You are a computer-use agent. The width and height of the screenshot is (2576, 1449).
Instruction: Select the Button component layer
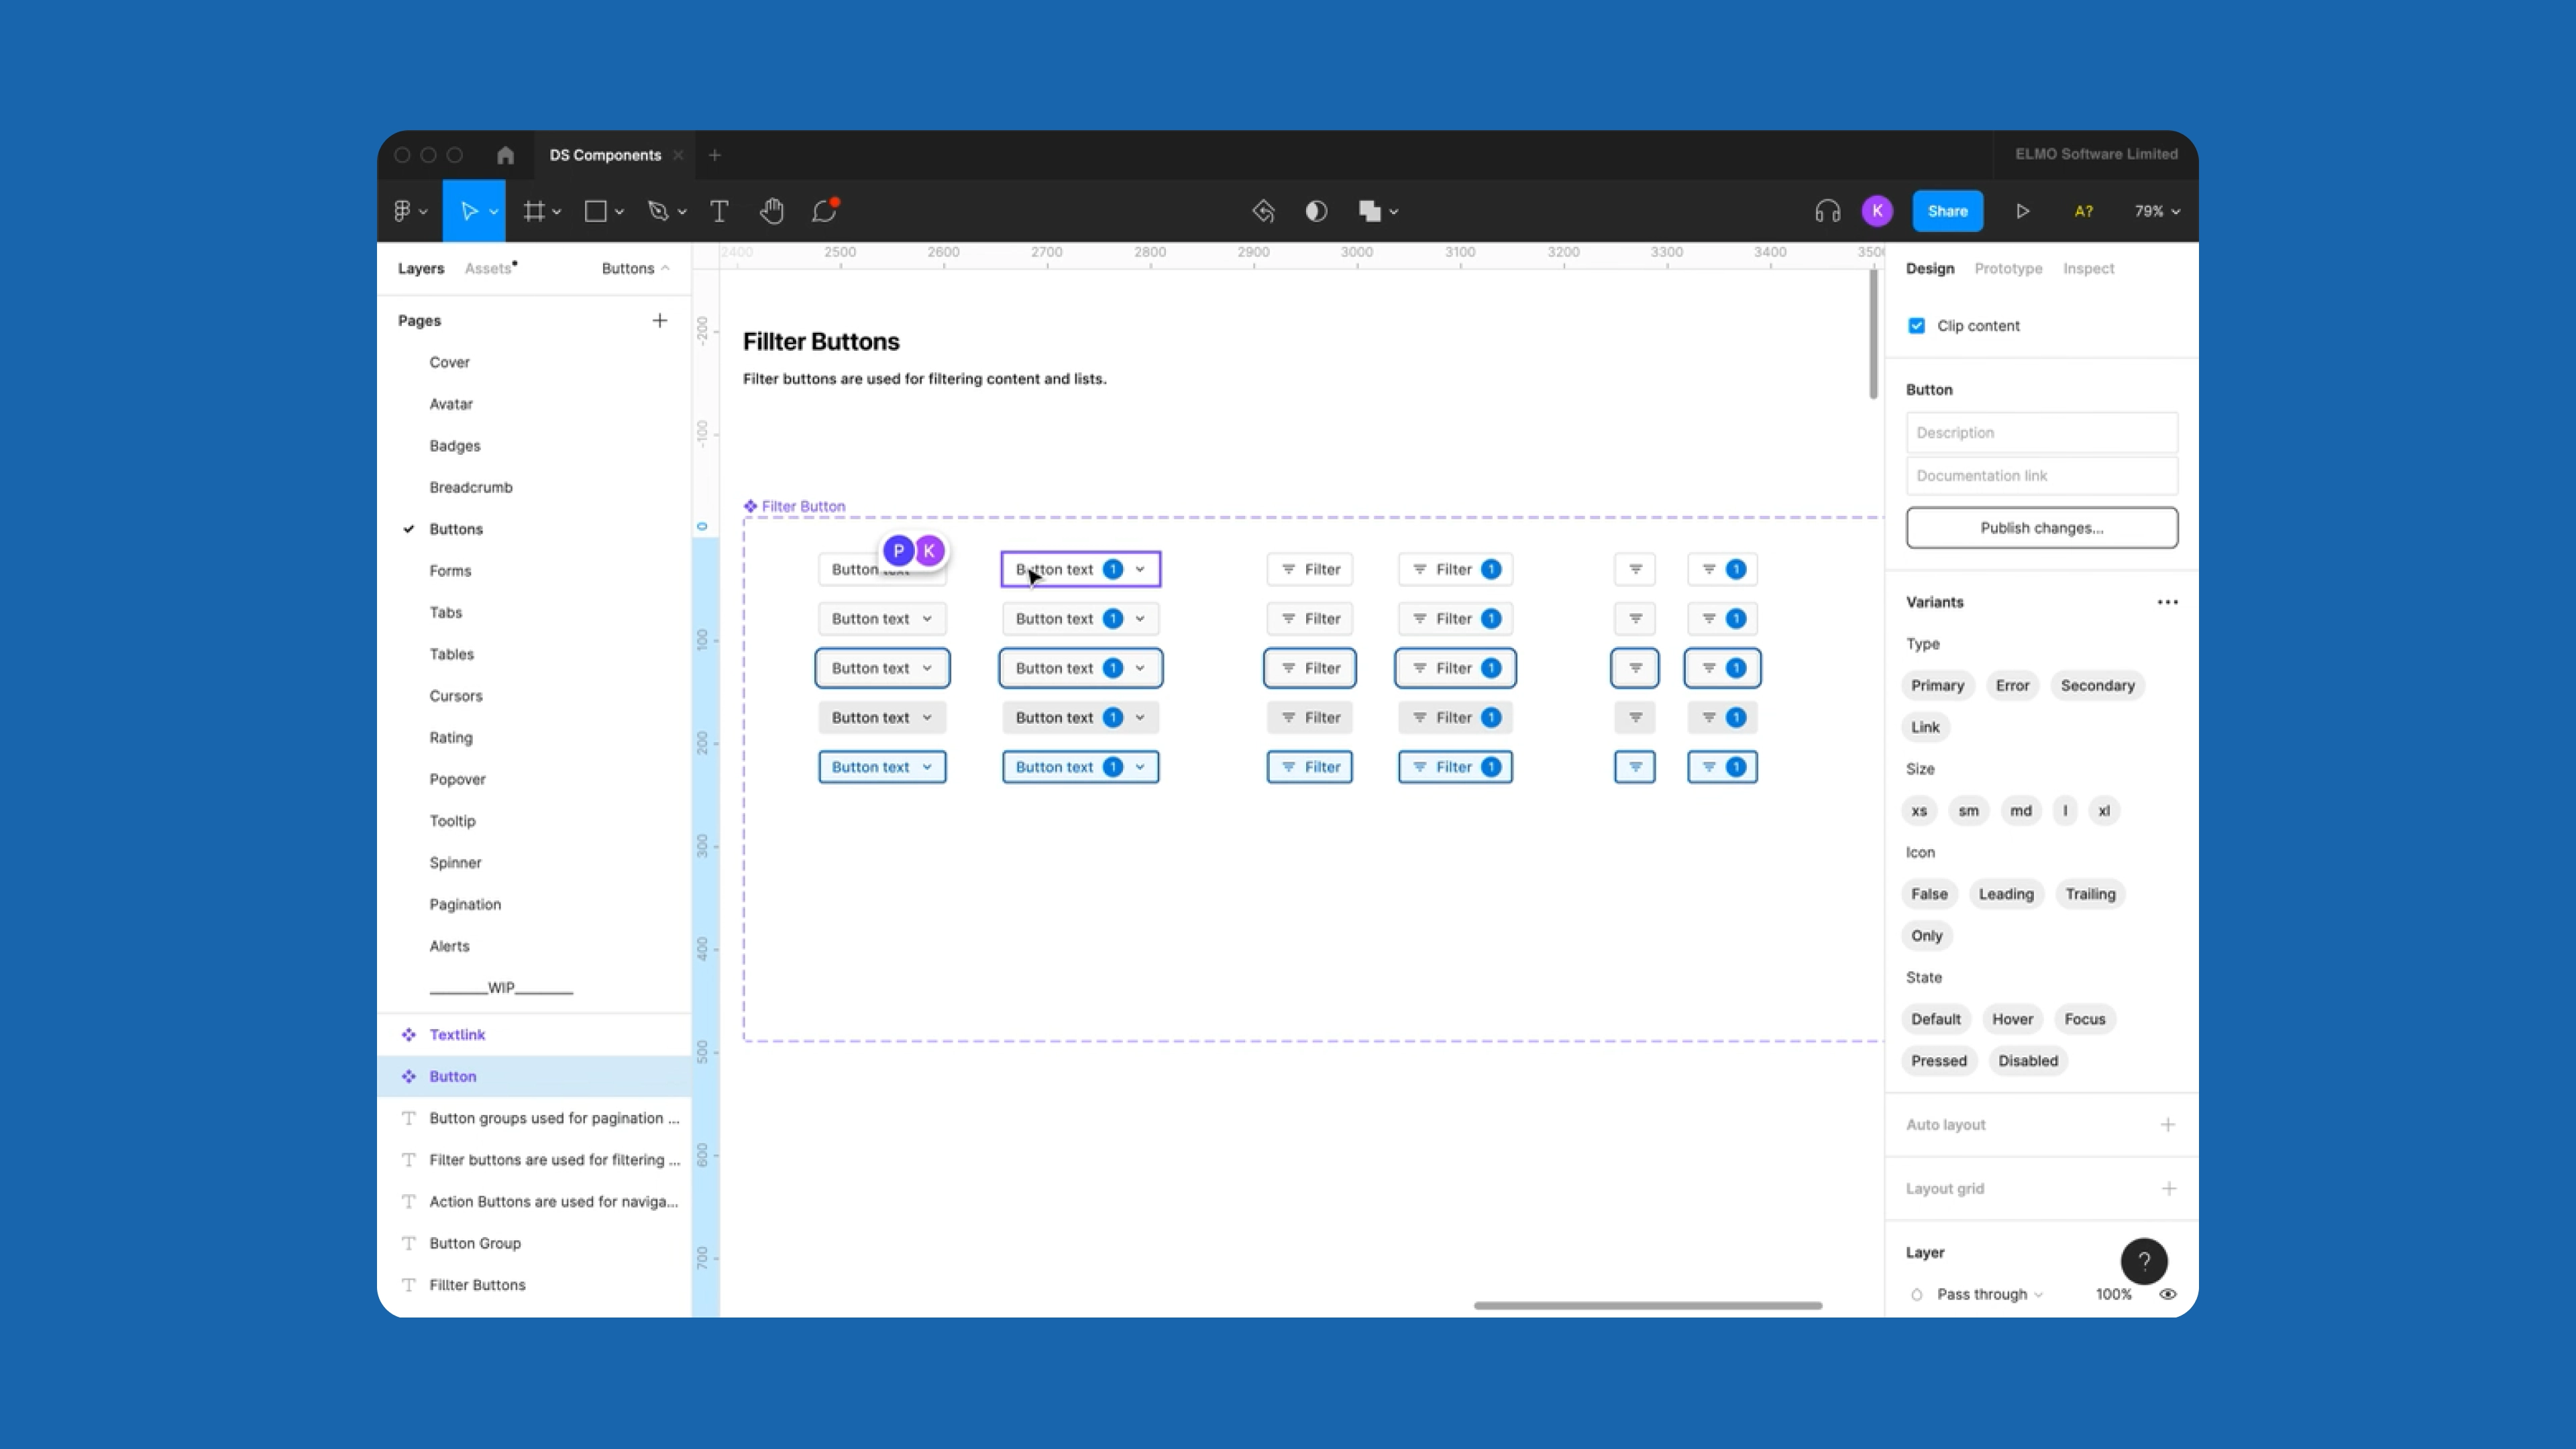click(534, 1076)
